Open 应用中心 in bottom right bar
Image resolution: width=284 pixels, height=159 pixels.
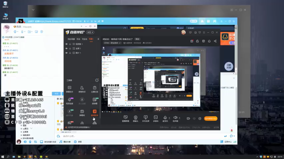click(226, 142)
